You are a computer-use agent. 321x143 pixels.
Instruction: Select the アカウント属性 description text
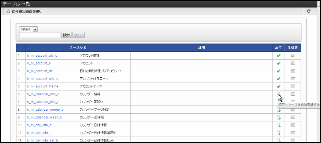click(90, 56)
